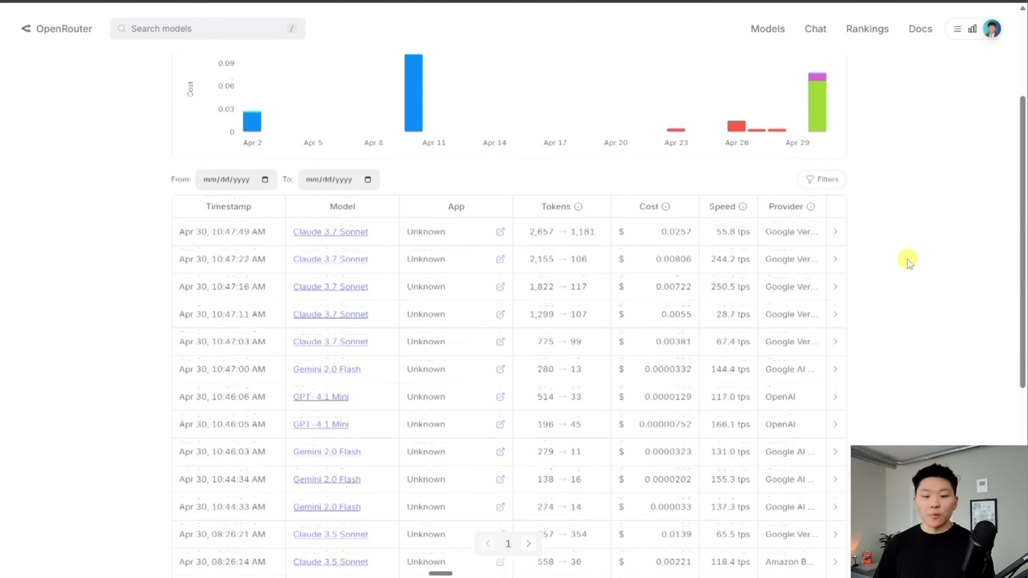Screen dimensions: 1028x578
Task: Expand row details for 10:47:49 AM
Action: pyautogui.click(x=835, y=232)
